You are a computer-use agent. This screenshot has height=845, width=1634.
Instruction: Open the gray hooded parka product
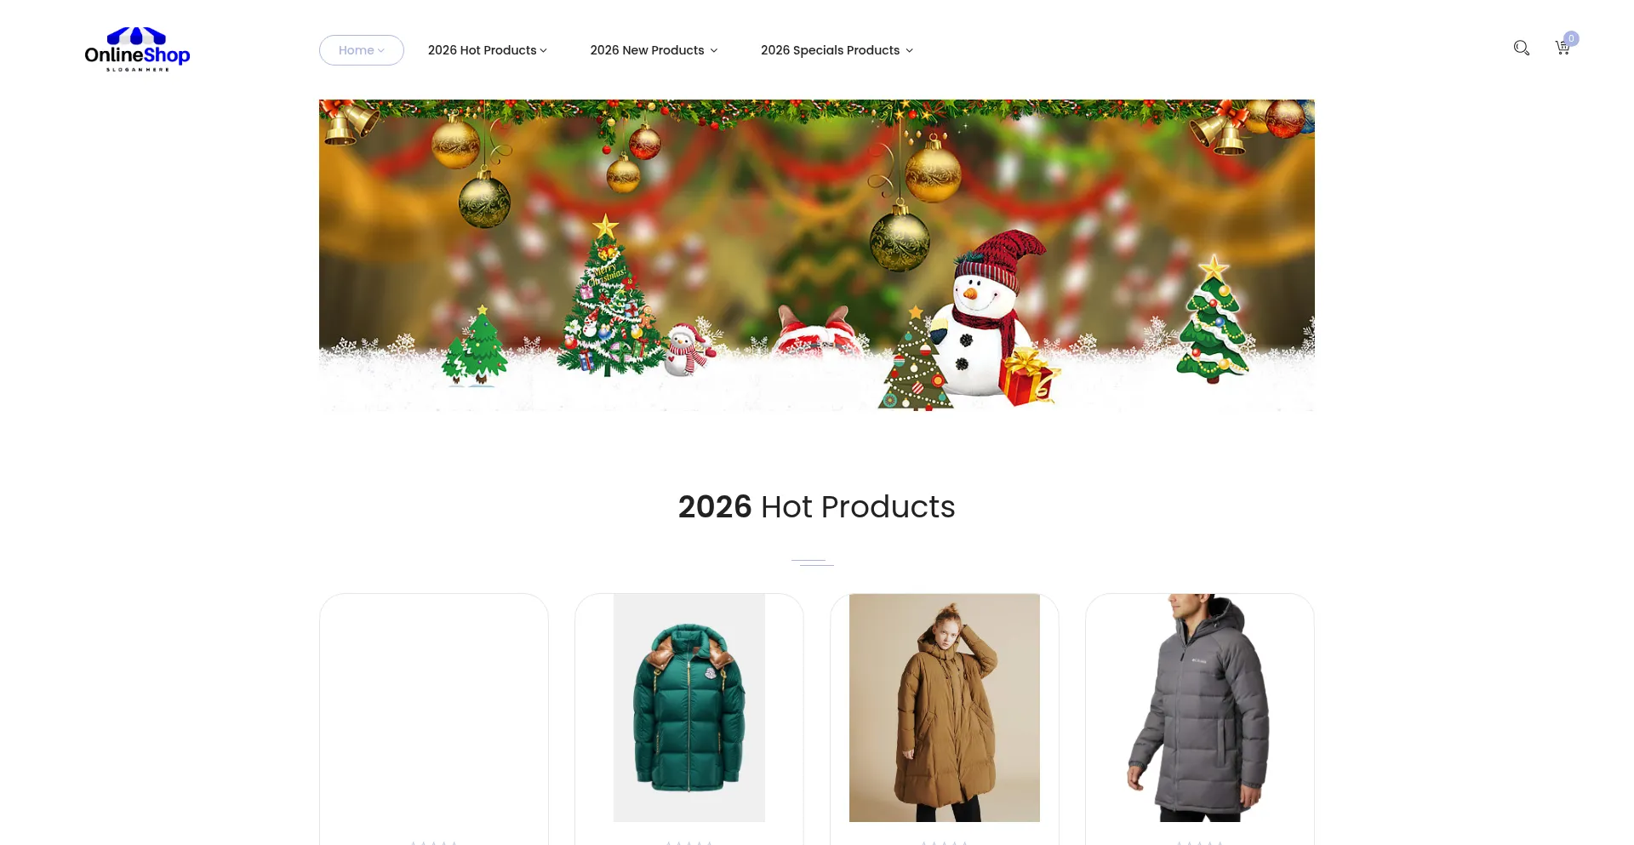click(x=1200, y=708)
